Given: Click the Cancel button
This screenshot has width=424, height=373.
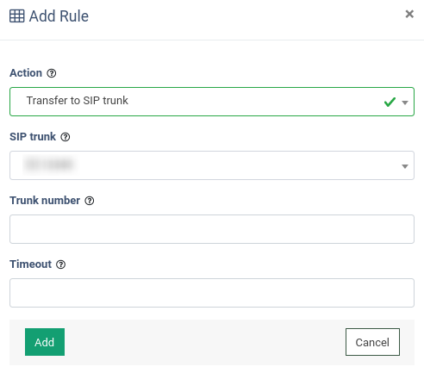Looking at the screenshot, I should click(372, 342).
